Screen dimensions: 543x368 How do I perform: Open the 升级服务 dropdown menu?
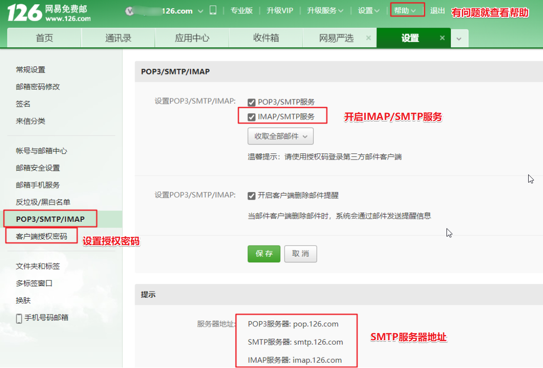pos(325,11)
